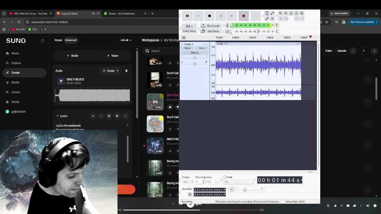381x214 pixels.
Task: Zoom in on the Audacity timeline
Action: click(280, 13)
